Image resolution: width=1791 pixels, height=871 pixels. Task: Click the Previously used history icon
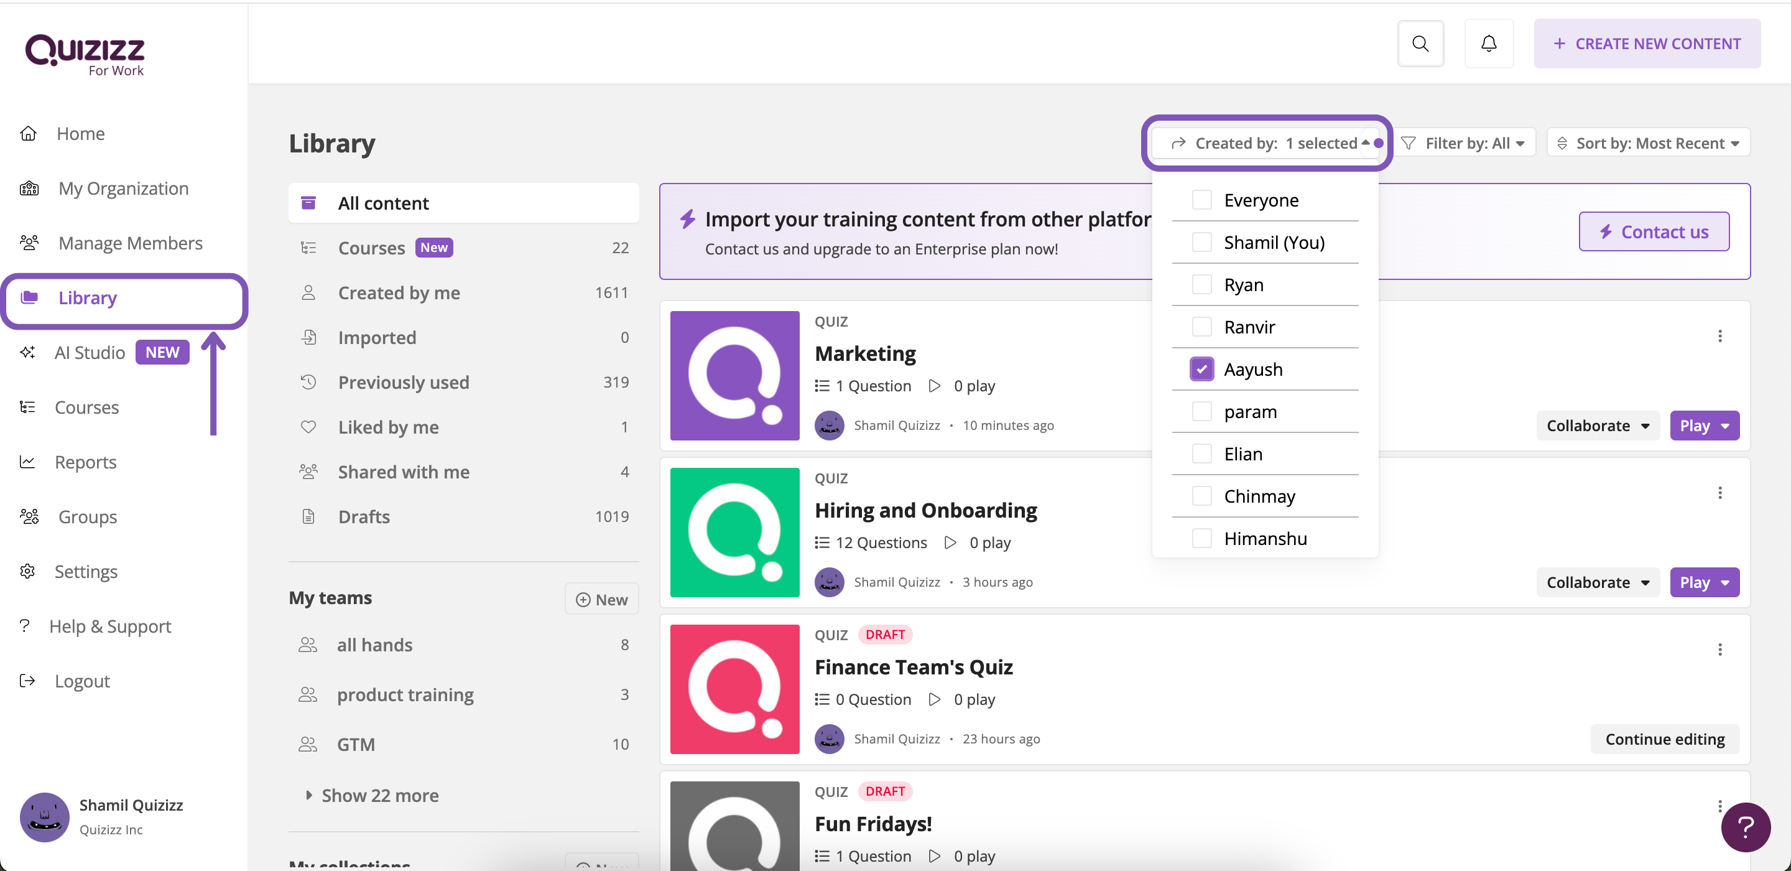point(308,382)
